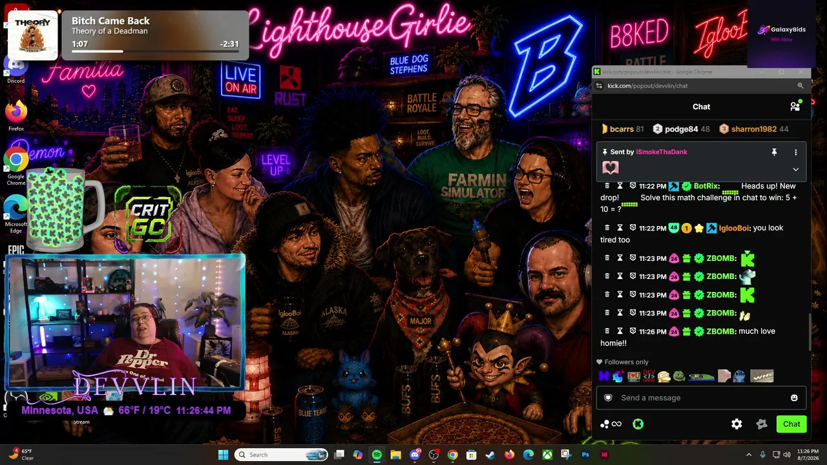The width and height of the screenshot is (827, 465).
Task: Open File Explorer from the taskbar
Action: (395, 455)
